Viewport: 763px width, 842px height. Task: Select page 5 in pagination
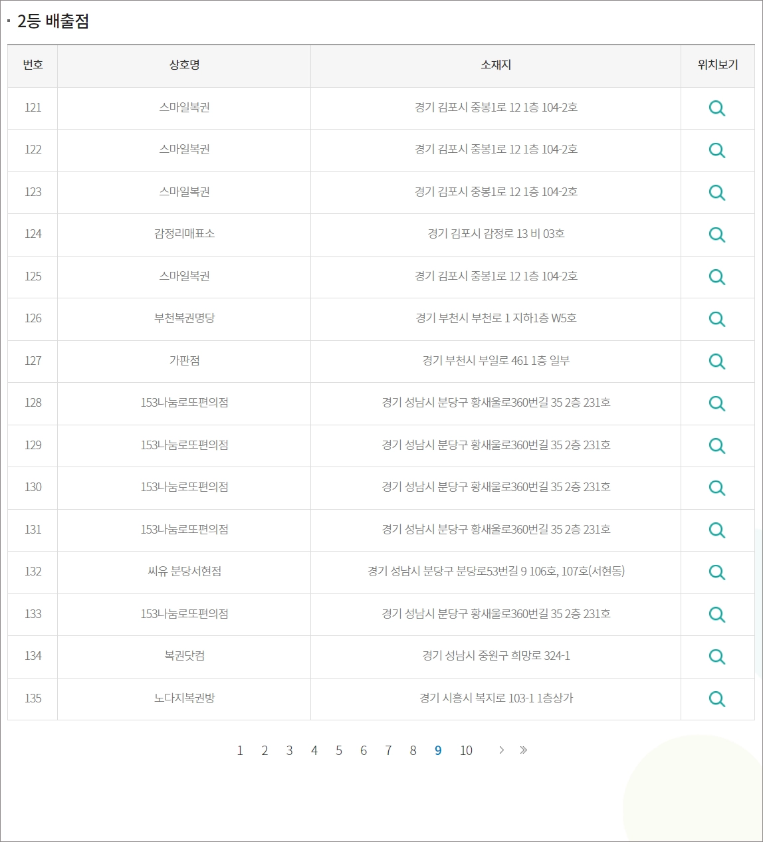[x=339, y=750]
